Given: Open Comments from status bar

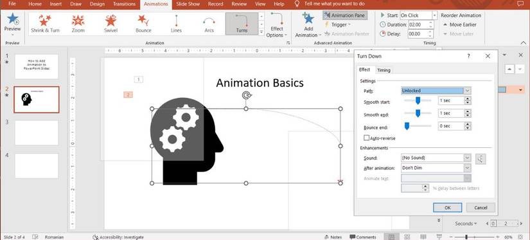Looking at the screenshot, I should pyautogui.click(x=363, y=237).
